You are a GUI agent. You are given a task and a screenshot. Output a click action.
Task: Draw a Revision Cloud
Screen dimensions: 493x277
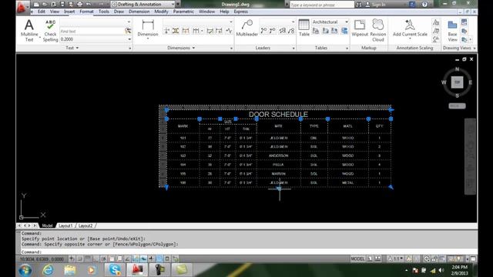point(378,30)
